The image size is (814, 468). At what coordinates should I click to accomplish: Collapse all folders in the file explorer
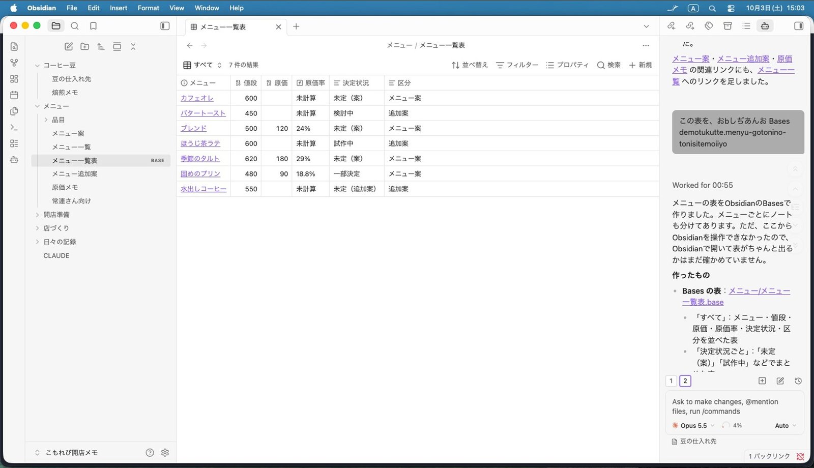(x=133, y=46)
